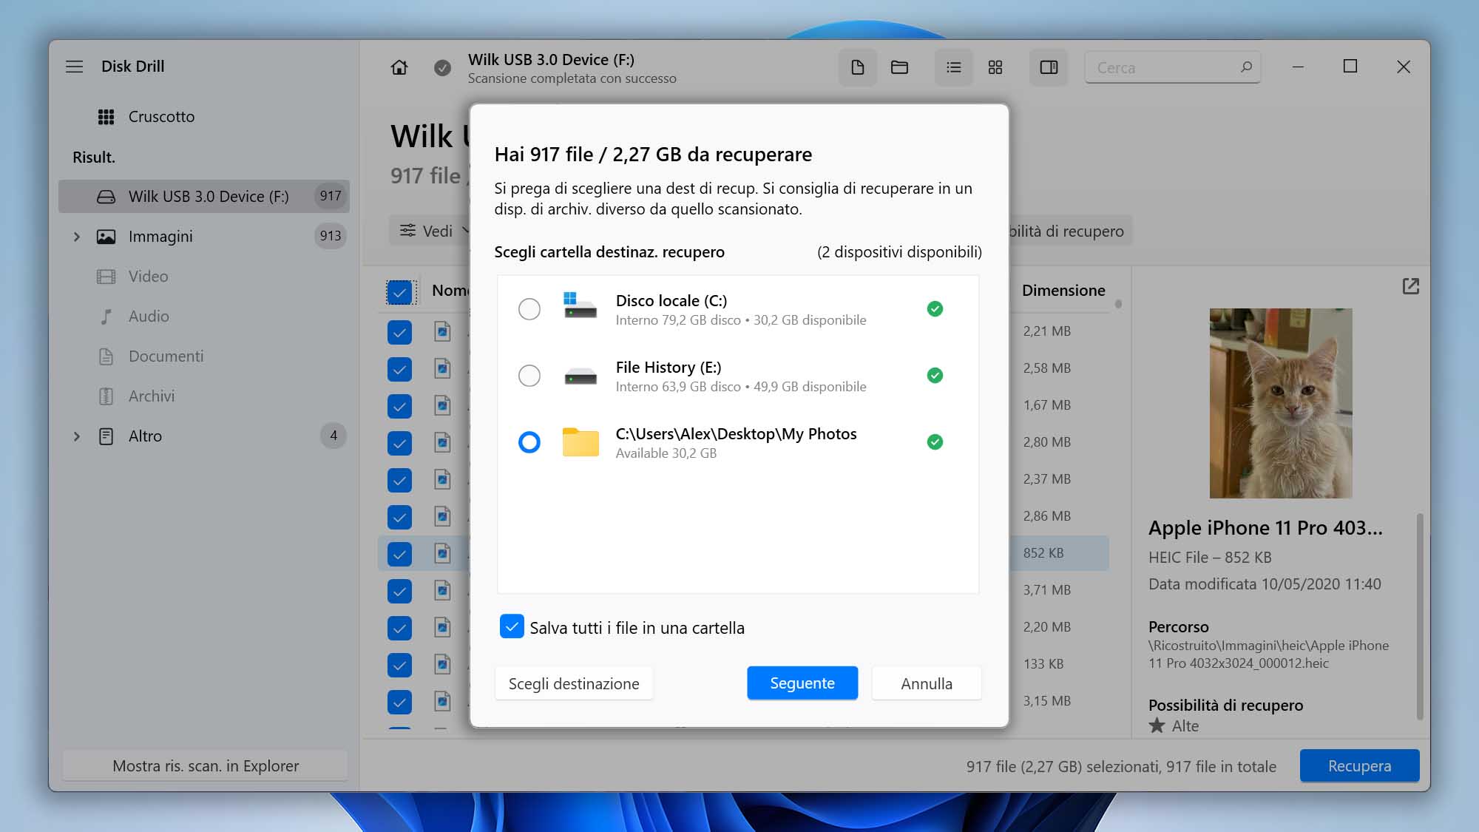Image resolution: width=1479 pixels, height=832 pixels.
Task: Click the Cerca search field
Action: coord(1172,67)
